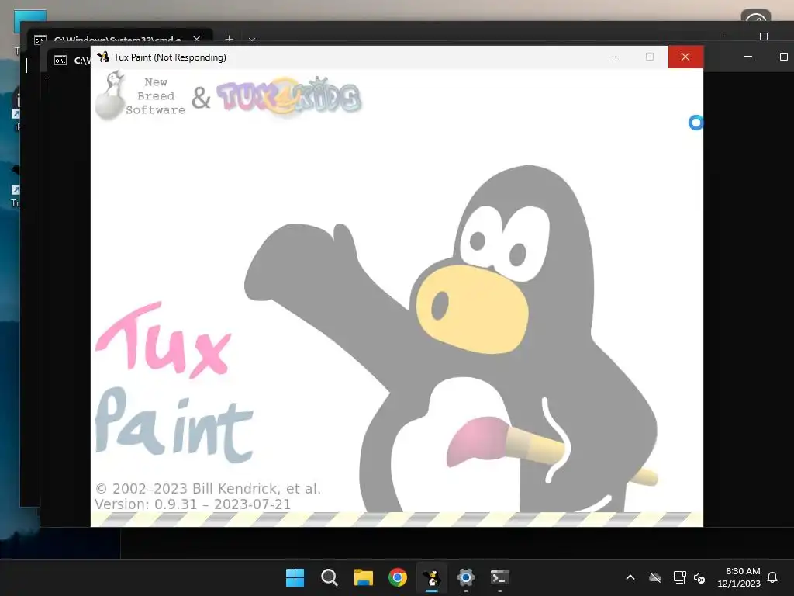Click muted volume tray icon
794x596 pixels.
point(699,577)
